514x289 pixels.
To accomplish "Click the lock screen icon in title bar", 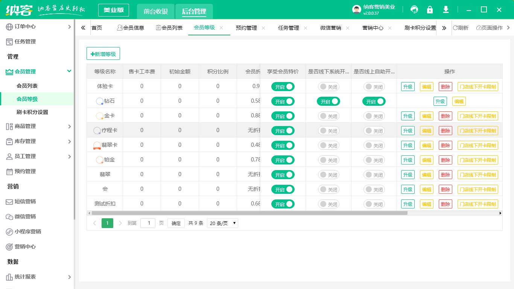I will click(430, 9).
